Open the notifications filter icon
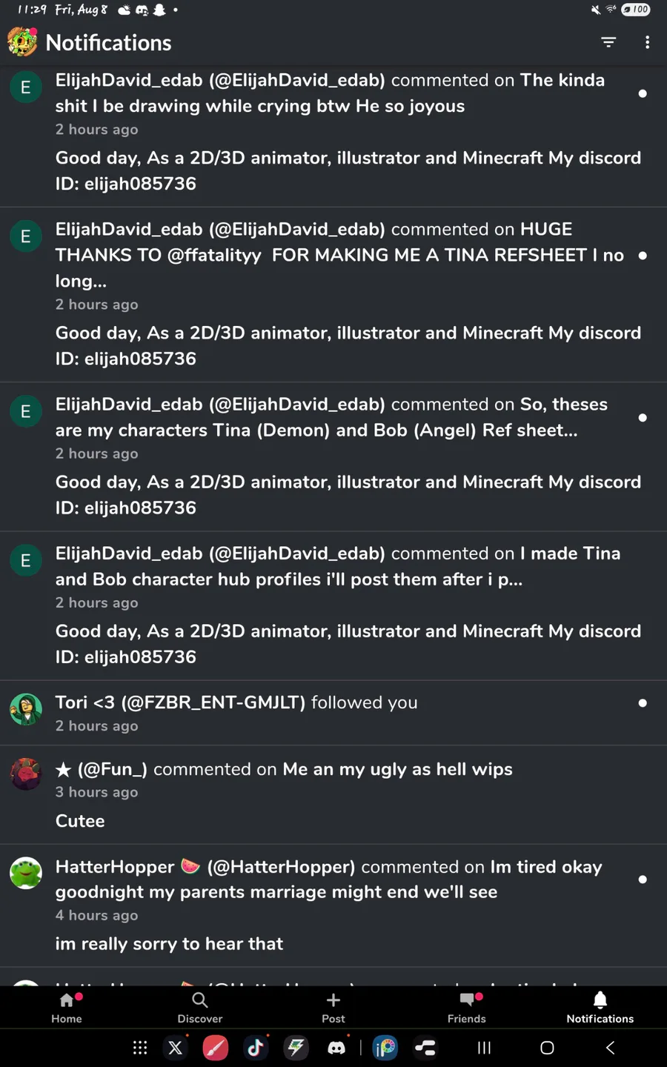The width and height of the screenshot is (667, 1067). 608,42
